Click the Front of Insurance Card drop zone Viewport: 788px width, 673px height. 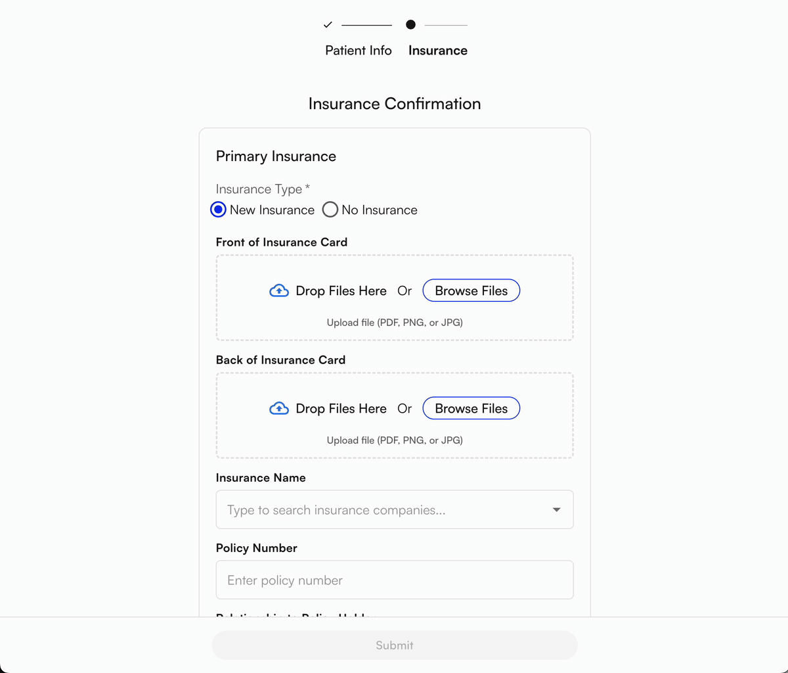[x=394, y=297]
